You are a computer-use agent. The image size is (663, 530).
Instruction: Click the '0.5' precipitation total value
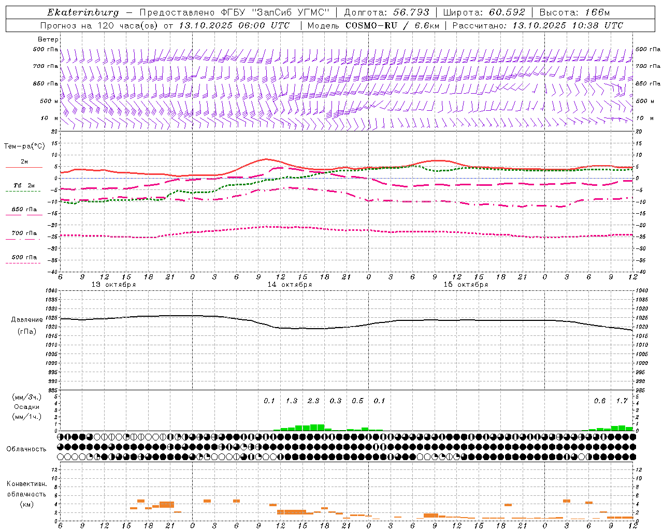(357, 401)
